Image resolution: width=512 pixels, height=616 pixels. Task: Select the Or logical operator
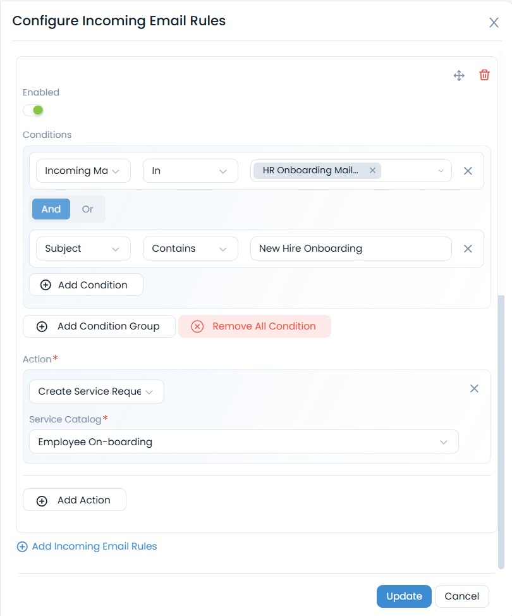click(88, 209)
